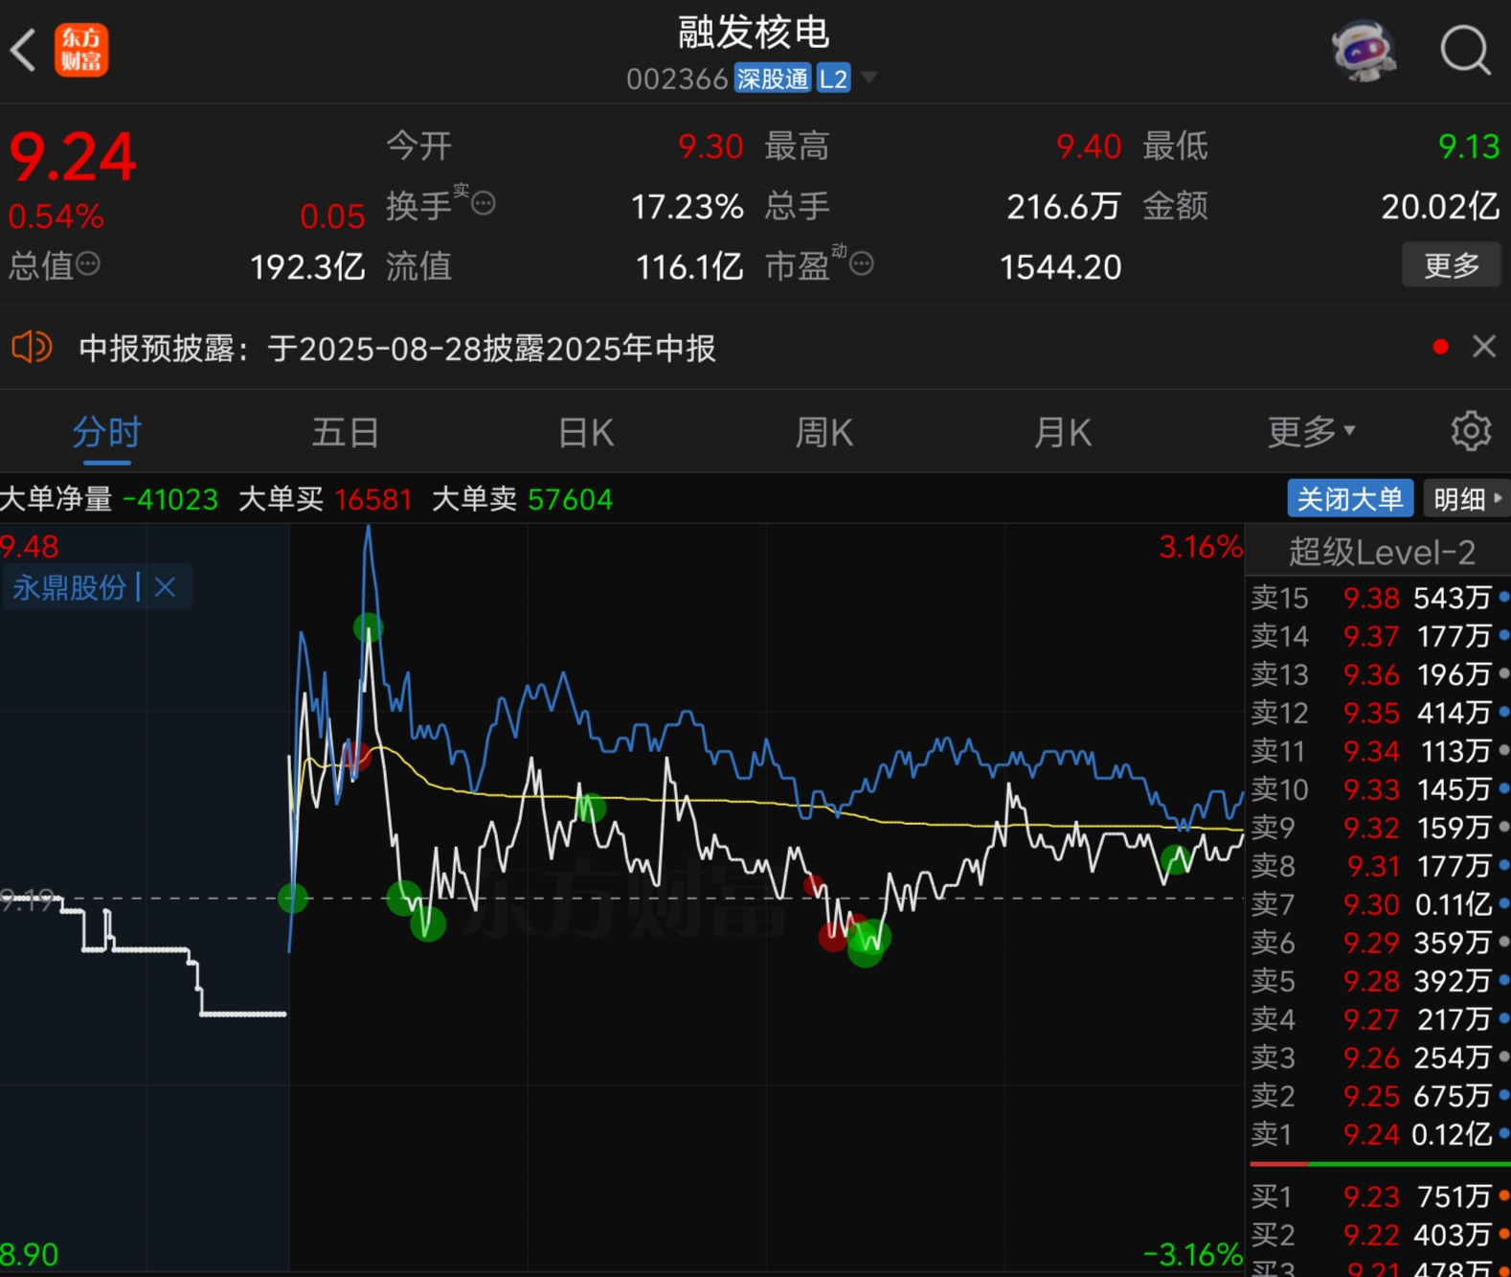Switch to 日K tab

pyautogui.click(x=586, y=432)
